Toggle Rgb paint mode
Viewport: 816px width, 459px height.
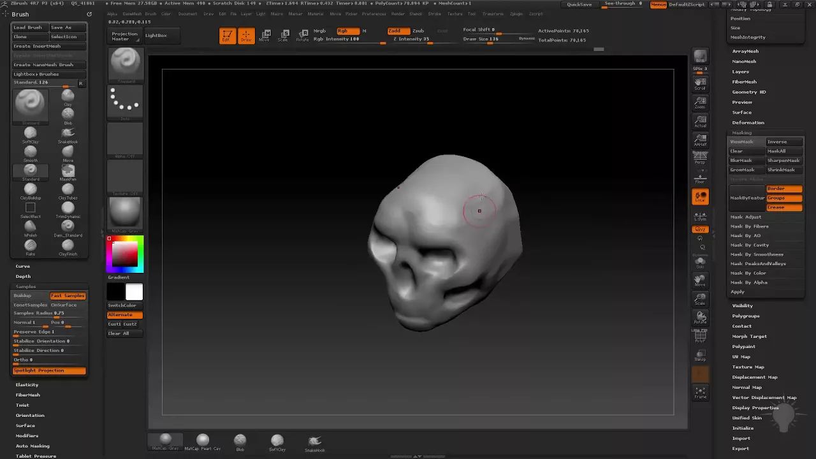[347, 31]
